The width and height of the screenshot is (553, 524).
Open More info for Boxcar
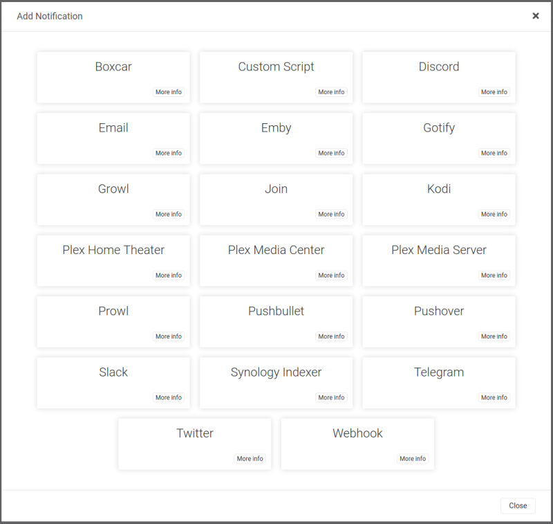point(169,92)
